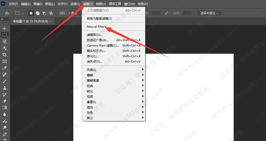
Task: Expand the 锐化 submenu
Action: click(114, 91)
